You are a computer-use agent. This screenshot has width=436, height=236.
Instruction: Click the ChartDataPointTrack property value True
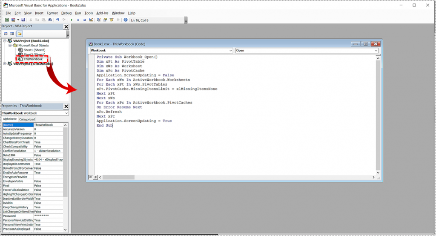pyautogui.click(x=49, y=142)
